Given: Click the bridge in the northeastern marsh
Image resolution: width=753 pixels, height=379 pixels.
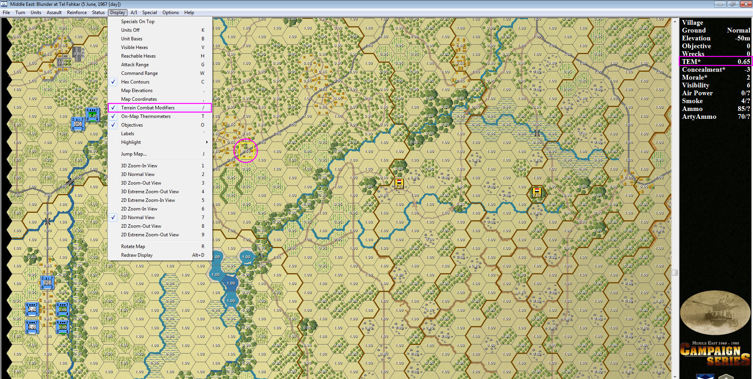Looking at the screenshot, I should tap(537, 133).
